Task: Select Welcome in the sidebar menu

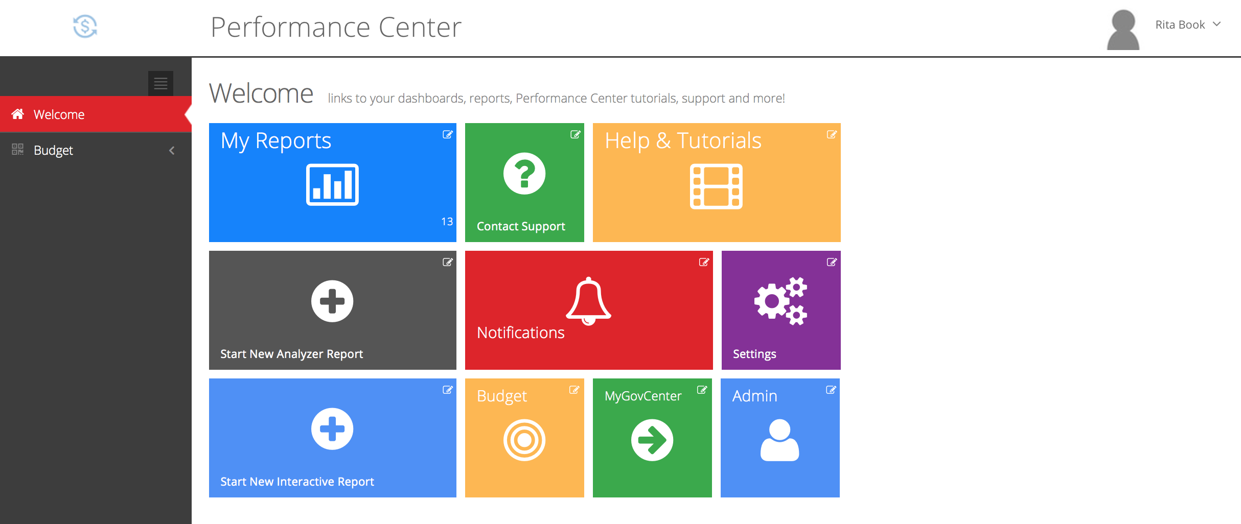Action: coord(59,114)
